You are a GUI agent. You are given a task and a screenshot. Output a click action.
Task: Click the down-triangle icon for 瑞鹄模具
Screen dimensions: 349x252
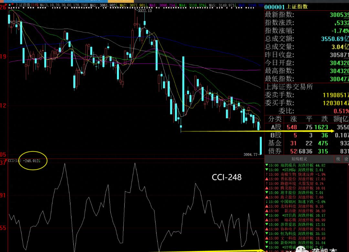pos(266,165)
